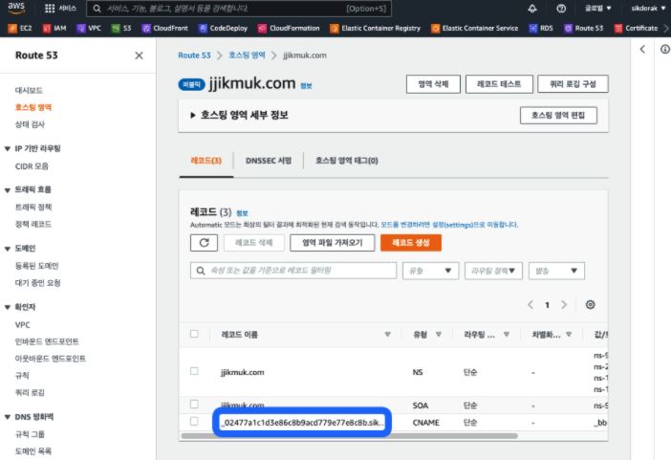671x460 pixels.
Task: Open the Elastic Container Registry shortcut
Action: [x=376, y=29]
